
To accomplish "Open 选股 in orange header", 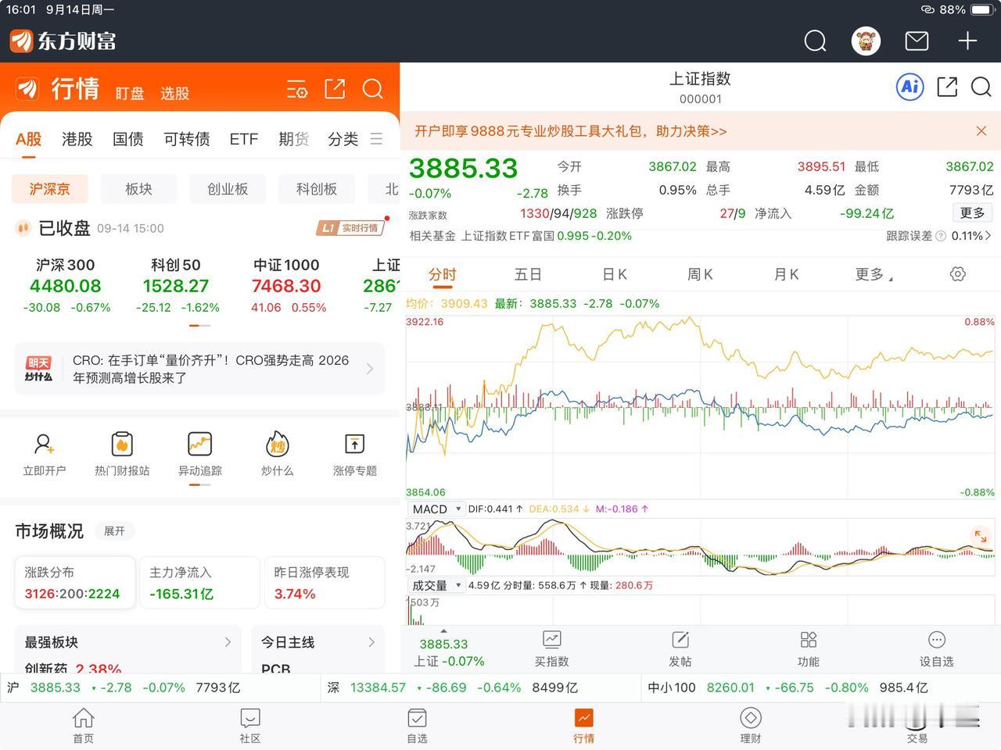I will [175, 94].
